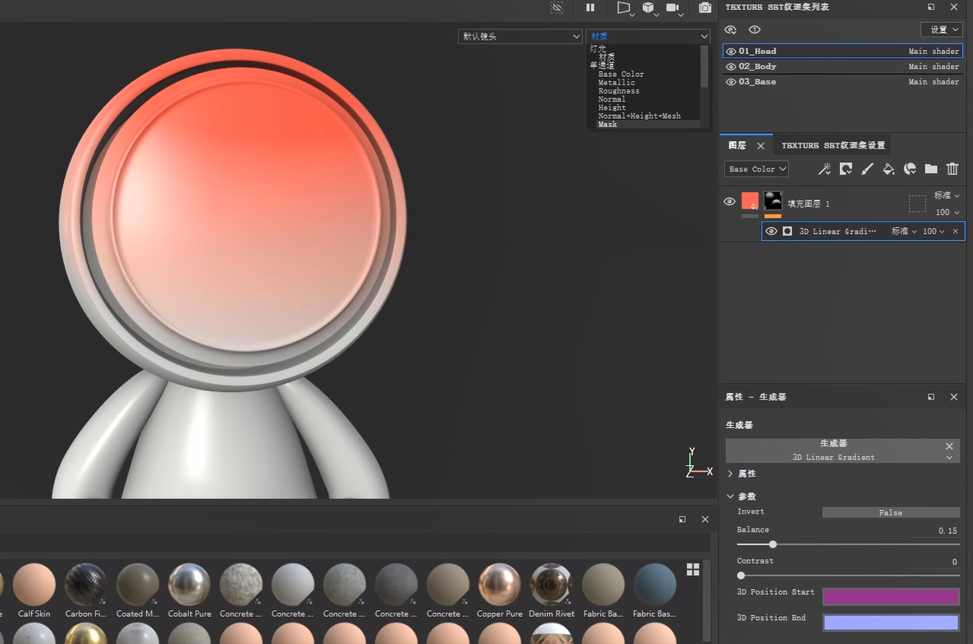Switch to the TEXTURE SET纹理集设置 tab

833,146
